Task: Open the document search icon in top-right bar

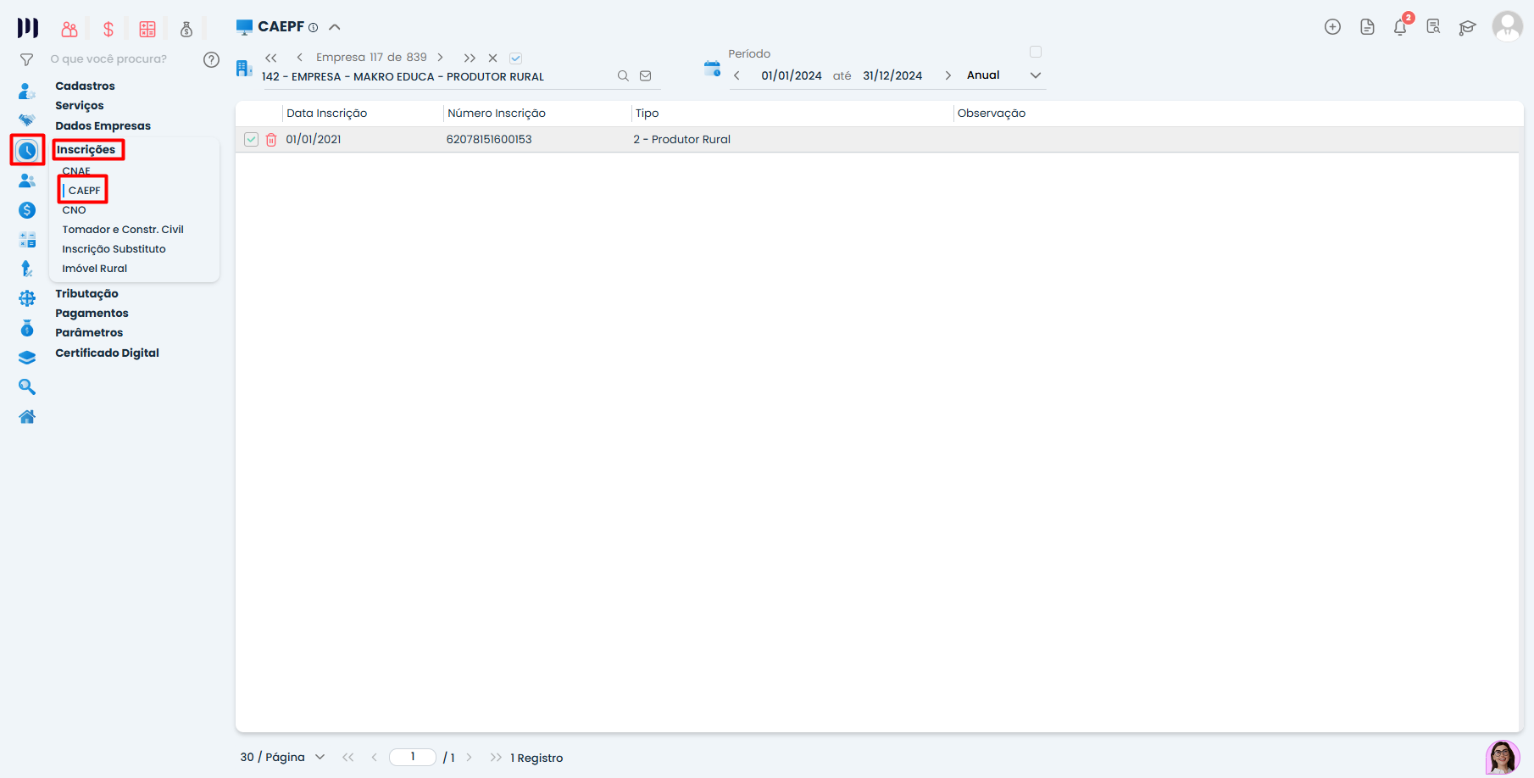Action: click(1433, 27)
